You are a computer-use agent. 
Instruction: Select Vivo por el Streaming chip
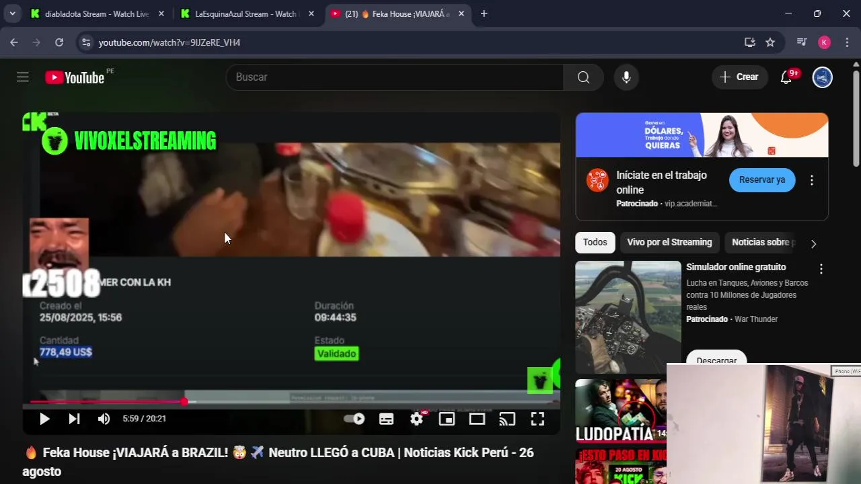click(669, 243)
